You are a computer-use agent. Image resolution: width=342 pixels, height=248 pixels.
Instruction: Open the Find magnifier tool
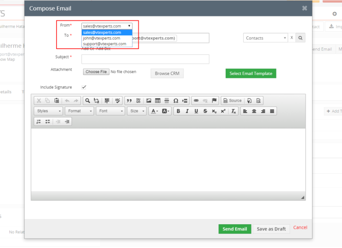tap(88, 101)
